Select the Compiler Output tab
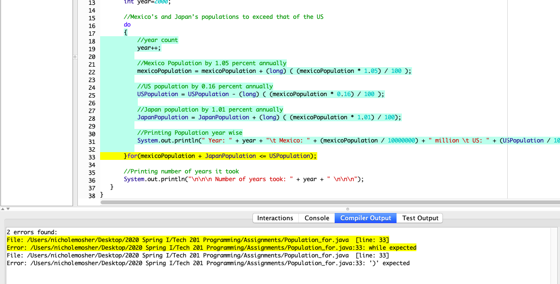 pyautogui.click(x=366, y=218)
